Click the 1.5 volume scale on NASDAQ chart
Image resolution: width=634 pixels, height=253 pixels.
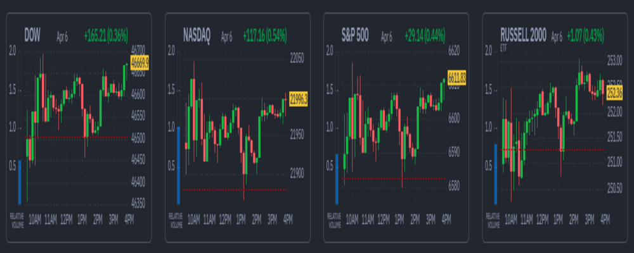coord(171,90)
